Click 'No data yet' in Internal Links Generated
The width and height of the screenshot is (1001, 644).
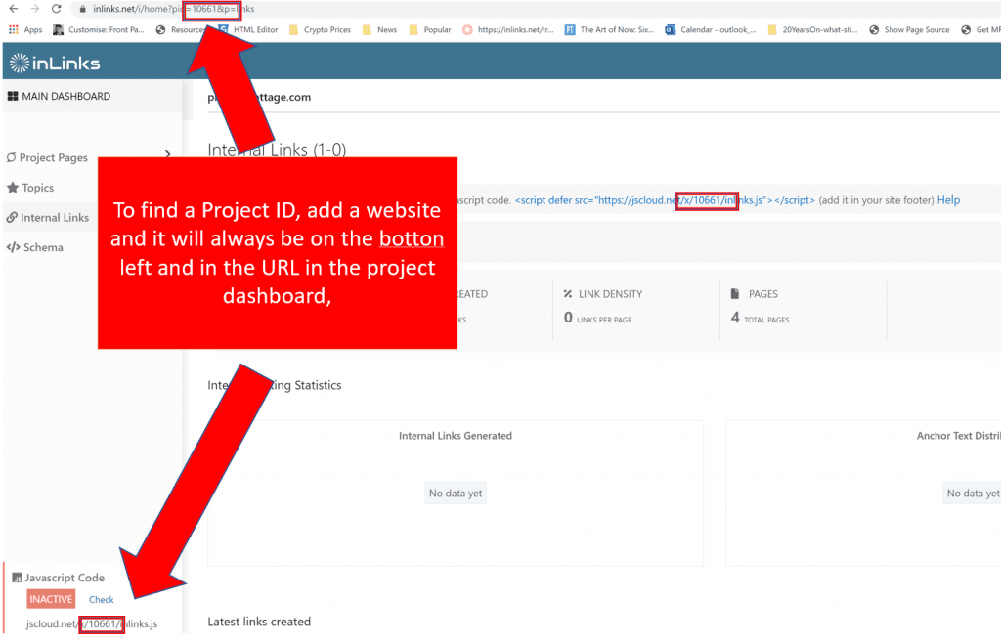tap(456, 494)
